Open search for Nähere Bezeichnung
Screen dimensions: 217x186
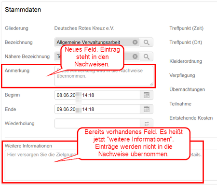coord(147,57)
